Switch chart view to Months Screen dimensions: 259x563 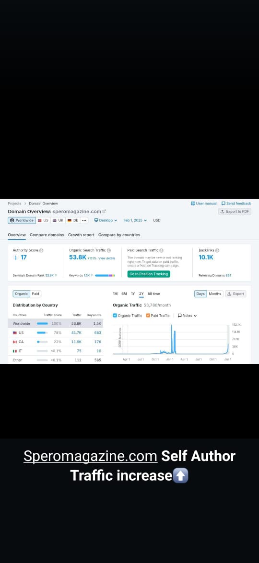click(215, 294)
